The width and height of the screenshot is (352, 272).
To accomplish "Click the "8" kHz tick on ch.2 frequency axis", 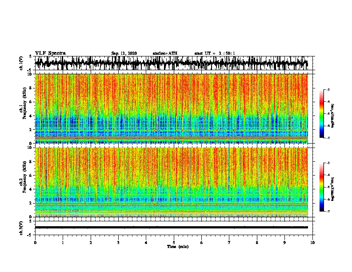I will coord(31,162).
